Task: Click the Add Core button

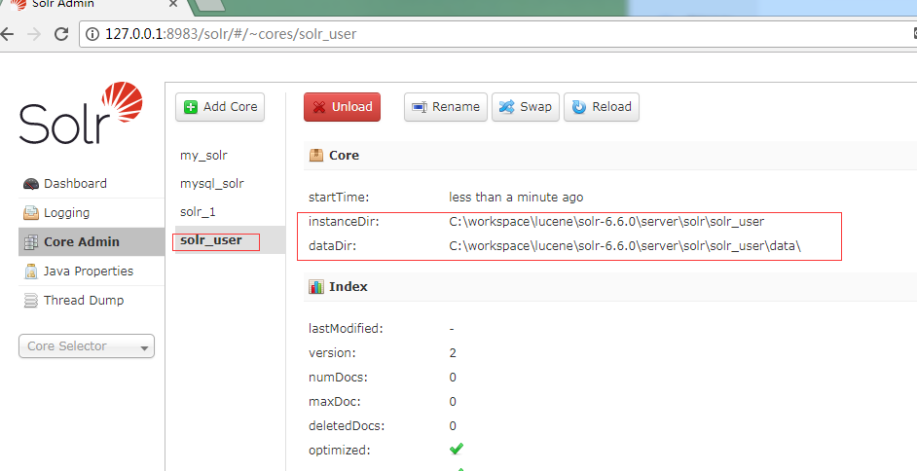Action: 220,107
